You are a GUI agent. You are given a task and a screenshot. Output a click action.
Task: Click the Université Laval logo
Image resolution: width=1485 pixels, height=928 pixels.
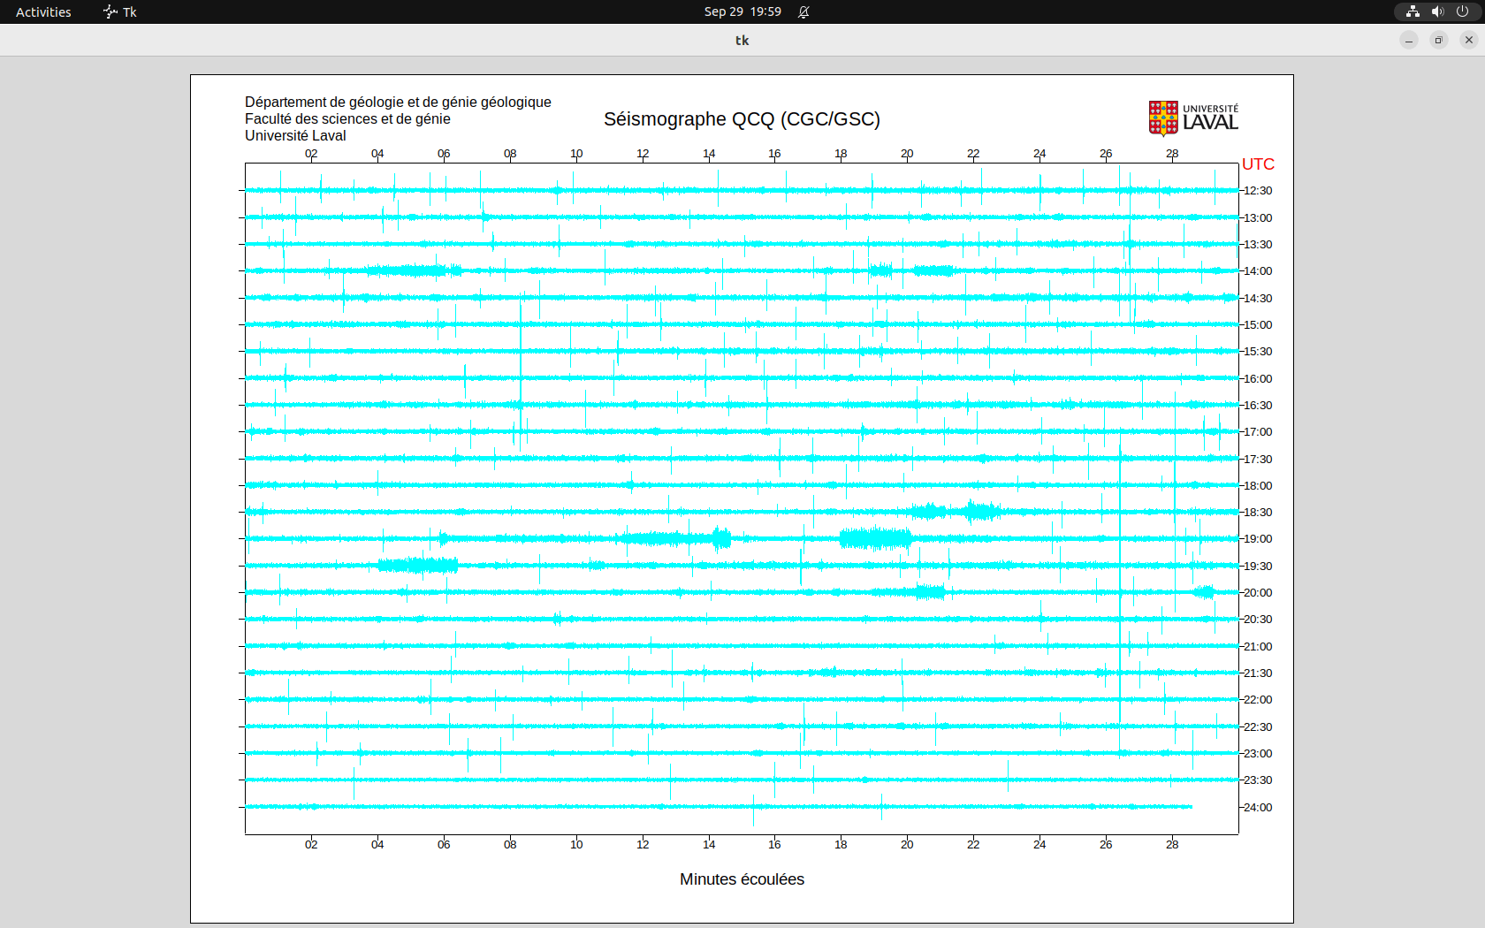(1192, 118)
